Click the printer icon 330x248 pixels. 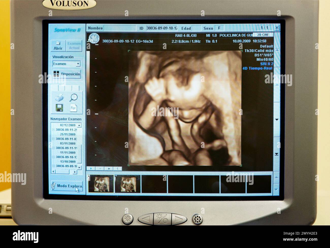(x=59, y=98)
